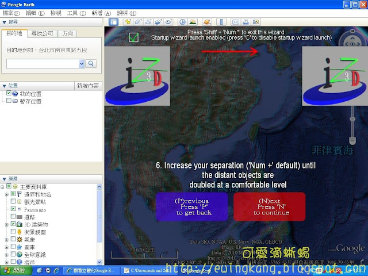This screenshot has width=368, height=276.
Task: Click the 開始 Start button
Action: coord(16,271)
